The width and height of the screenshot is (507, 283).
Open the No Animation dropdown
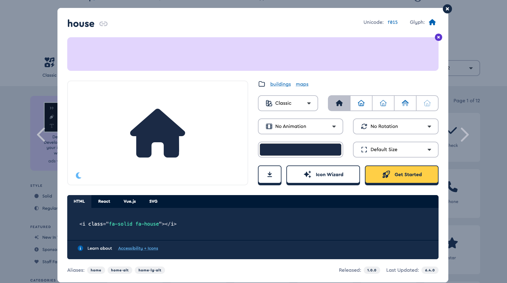(x=300, y=126)
